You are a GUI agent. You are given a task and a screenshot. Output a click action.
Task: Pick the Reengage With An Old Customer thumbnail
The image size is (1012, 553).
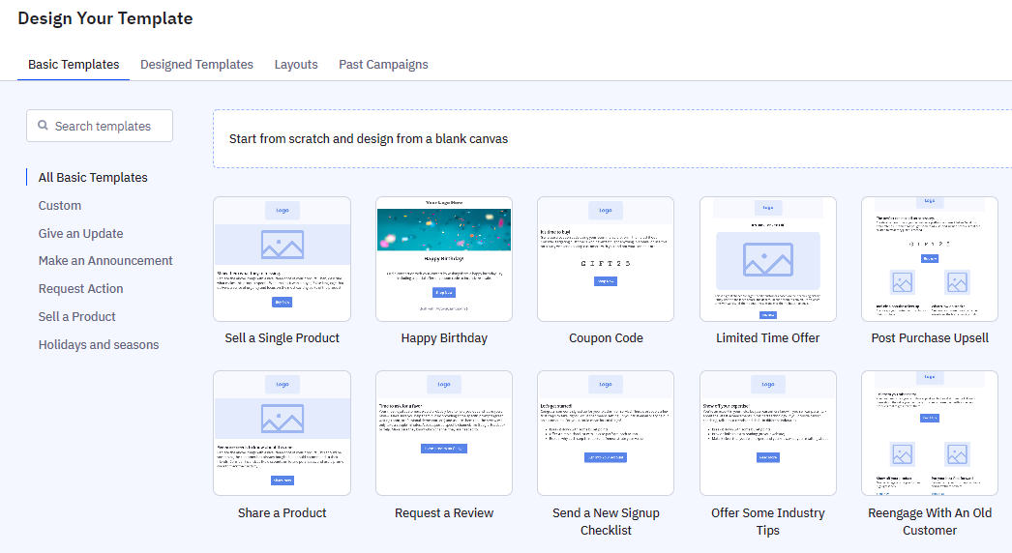pyautogui.click(x=930, y=433)
